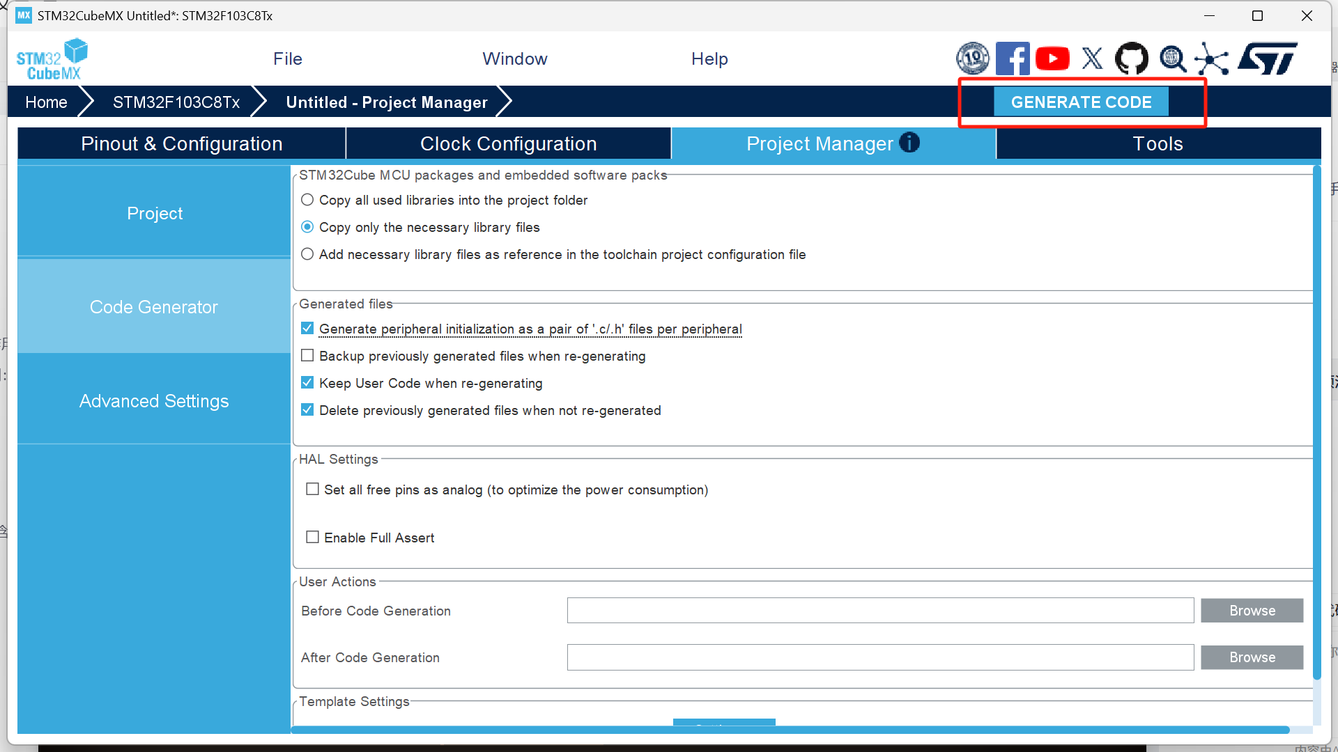This screenshot has height=752, width=1338.
Task: Open the Facebook icon link
Action: click(1013, 58)
